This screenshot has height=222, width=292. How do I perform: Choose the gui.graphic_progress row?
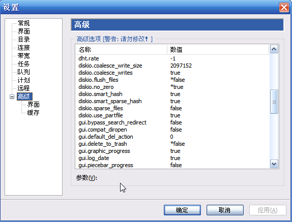pos(172,151)
